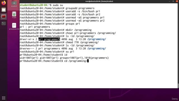Click the 'id' command line
This screenshot has width=179, height=101.
(44, 55)
